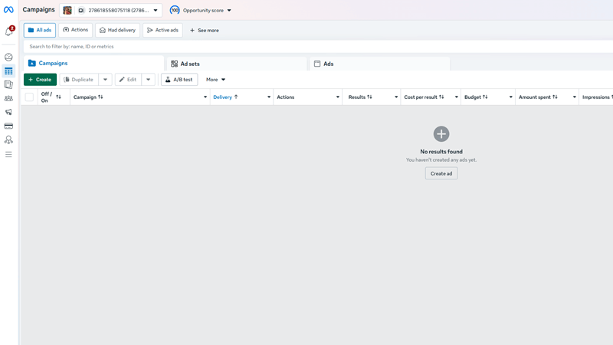Click the Edit pencil button

pyautogui.click(x=128, y=80)
